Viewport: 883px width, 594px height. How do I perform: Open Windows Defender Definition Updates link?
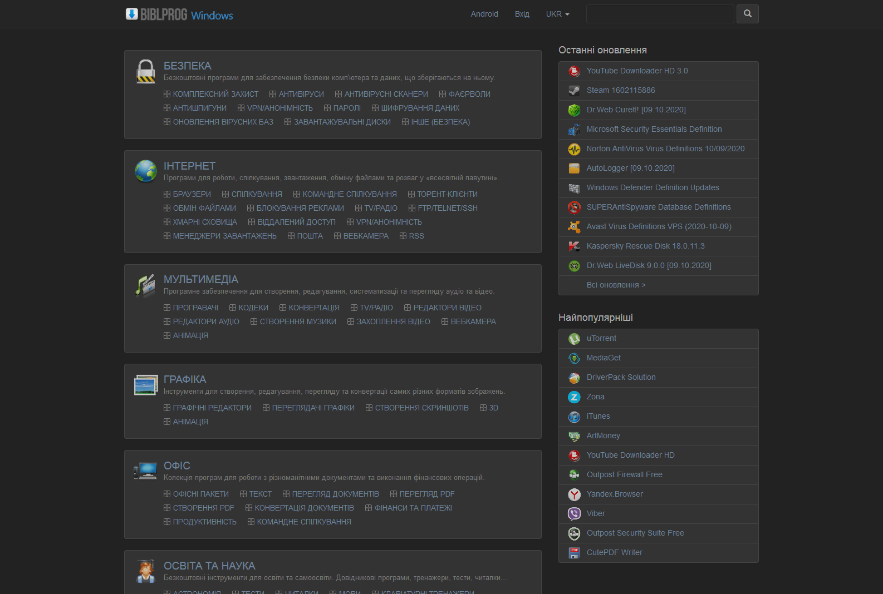coord(653,187)
